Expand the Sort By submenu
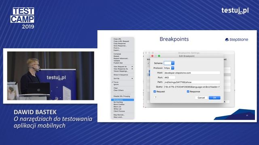The image size is (259, 145). (123, 79)
